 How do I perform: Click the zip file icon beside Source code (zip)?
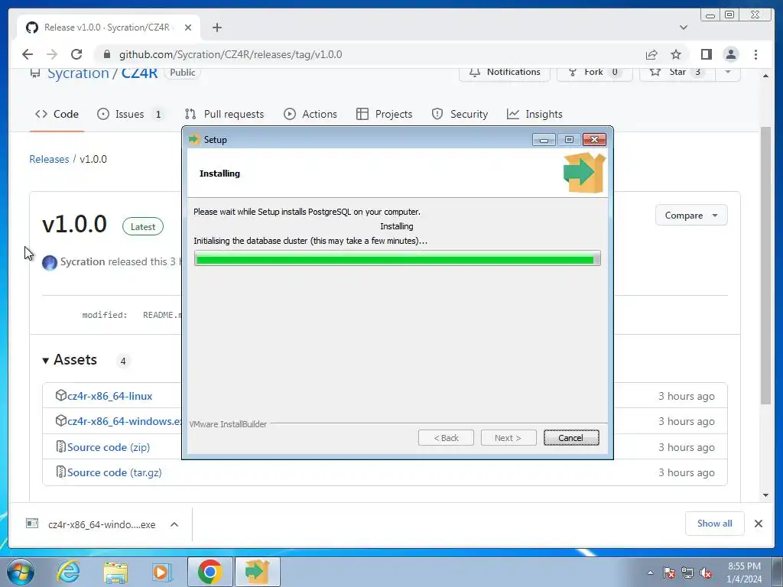point(60,446)
